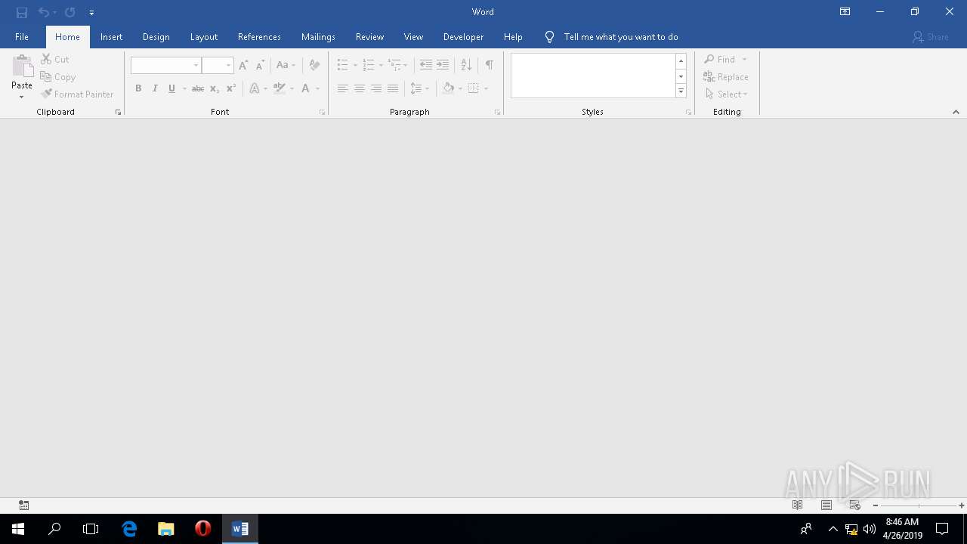This screenshot has width=967, height=544.
Task: Click the Shading paint bucket
Action: (x=449, y=88)
